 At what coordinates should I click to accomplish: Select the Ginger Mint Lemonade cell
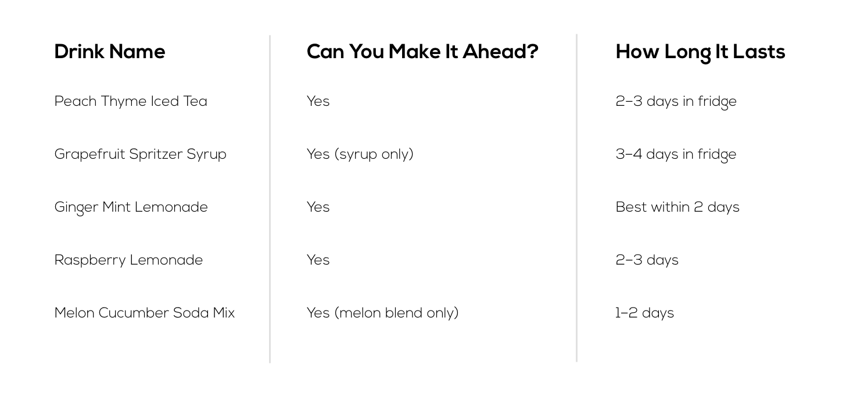[131, 208]
